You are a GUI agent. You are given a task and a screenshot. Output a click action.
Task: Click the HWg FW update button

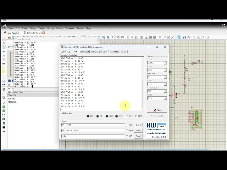point(157,116)
